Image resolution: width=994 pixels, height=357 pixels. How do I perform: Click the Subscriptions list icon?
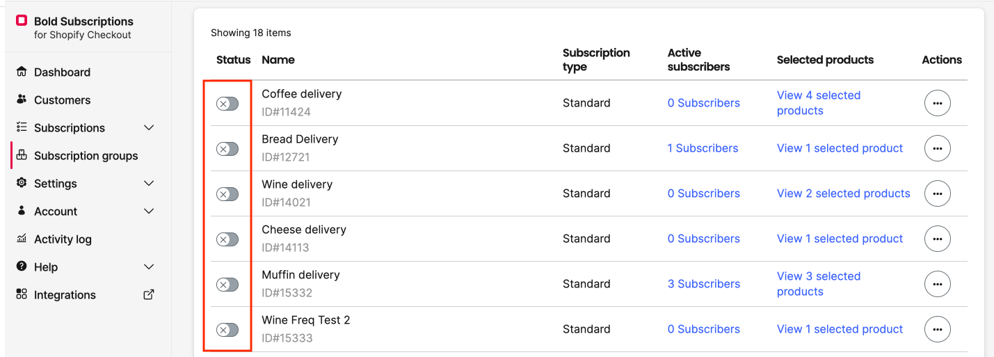pyautogui.click(x=22, y=127)
